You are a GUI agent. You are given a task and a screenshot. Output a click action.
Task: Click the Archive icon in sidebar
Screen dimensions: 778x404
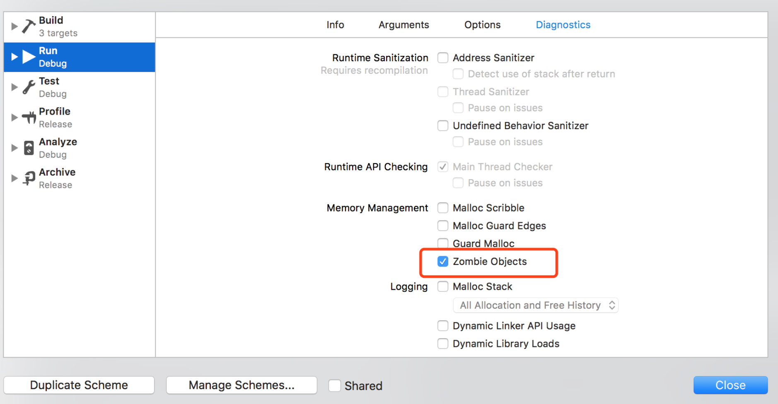[x=29, y=178]
